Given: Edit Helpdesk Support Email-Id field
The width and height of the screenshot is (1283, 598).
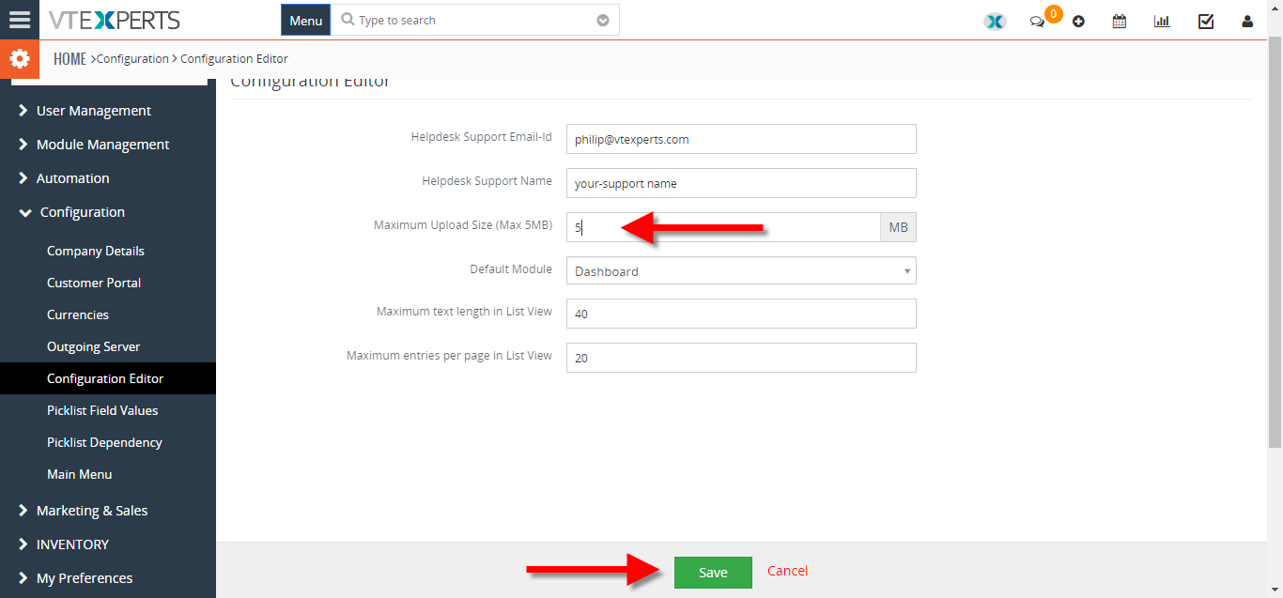Looking at the screenshot, I should click(x=741, y=139).
